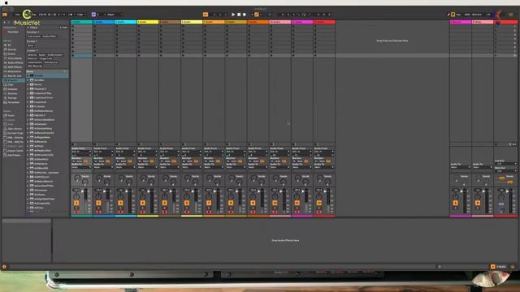Image resolution: width=520 pixels, height=292 pixels.
Task: Click the orange info icon at bottom-left corner
Action: [4, 267]
